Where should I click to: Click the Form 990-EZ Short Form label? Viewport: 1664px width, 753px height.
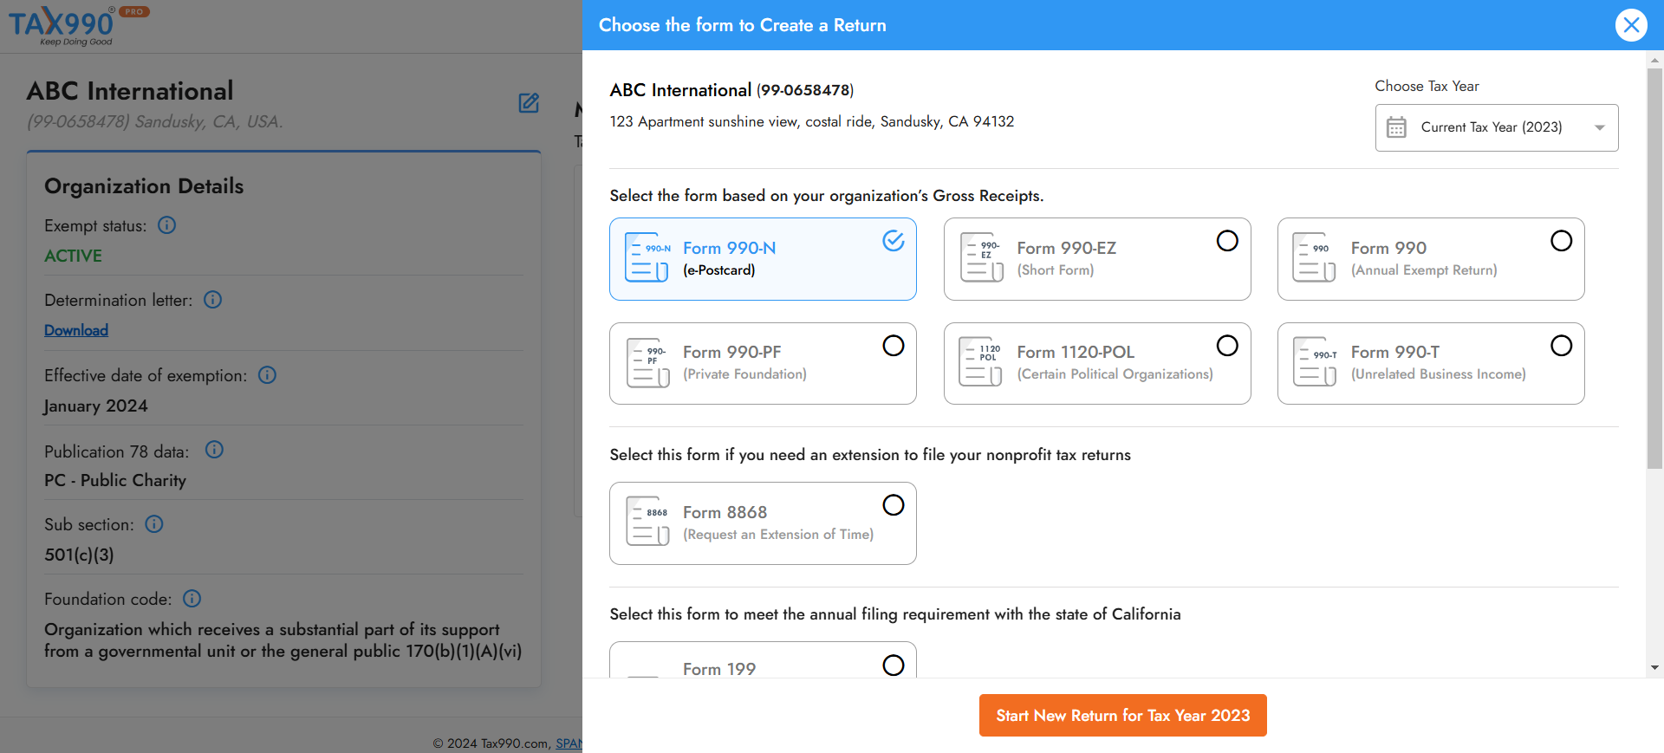pyautogui.click(x=1067, y=258)
